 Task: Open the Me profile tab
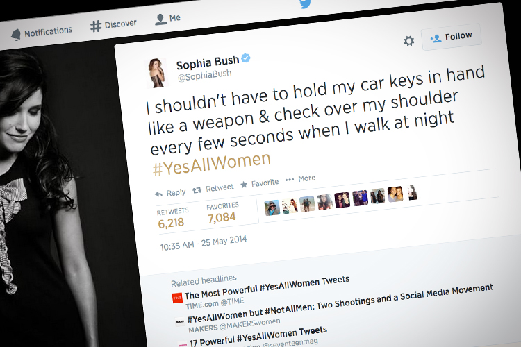(167, 19)
